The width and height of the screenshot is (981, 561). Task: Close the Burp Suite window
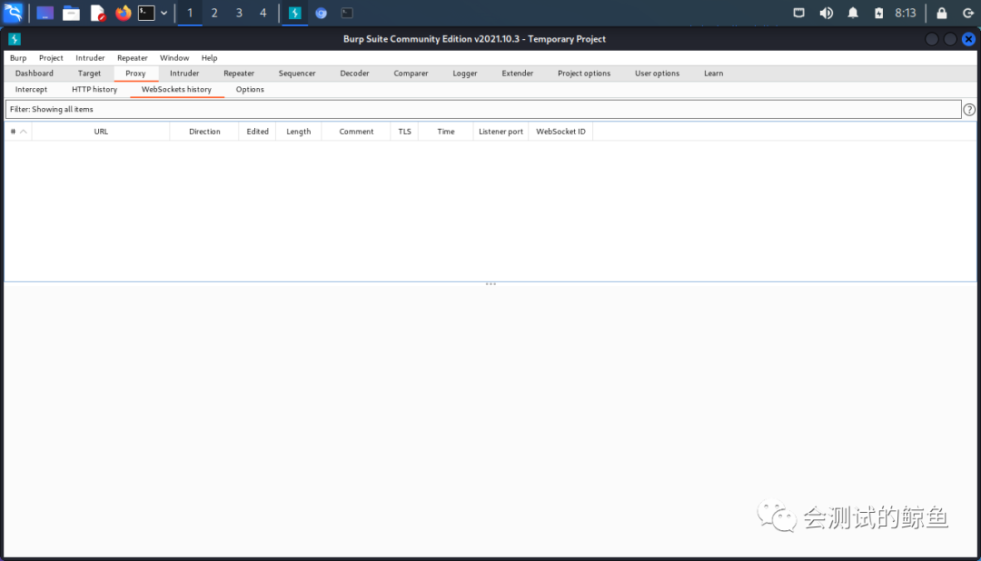968,39
